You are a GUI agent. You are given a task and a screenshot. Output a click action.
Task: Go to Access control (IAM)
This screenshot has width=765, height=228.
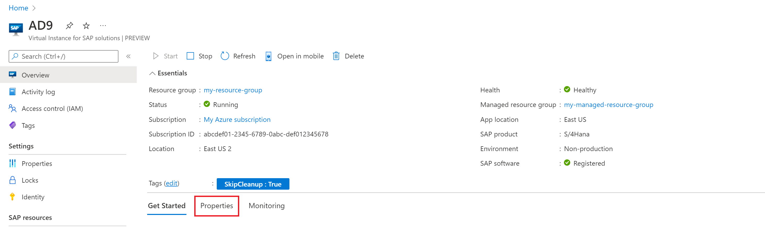coord(52,109)
